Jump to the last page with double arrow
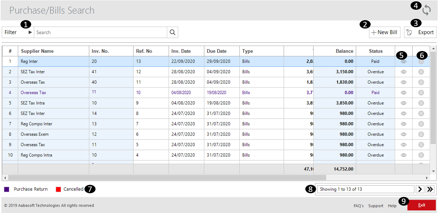Screen dimensions: 438x213 (430, 189)
